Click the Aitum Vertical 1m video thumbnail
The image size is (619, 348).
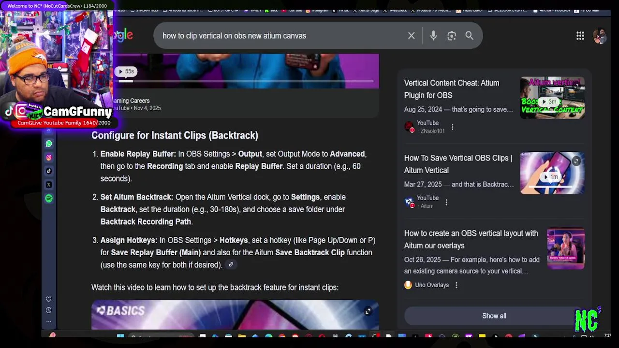552,173
